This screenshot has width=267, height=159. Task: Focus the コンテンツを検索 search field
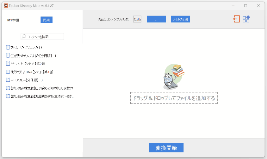click(x=42, y=37)
